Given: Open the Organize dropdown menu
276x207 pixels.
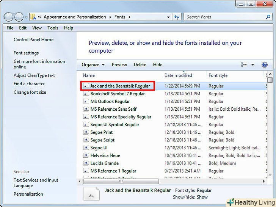Looking at the screenshot, I should click(93, 65).
